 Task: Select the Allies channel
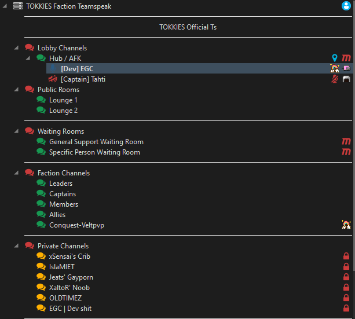[57, 215]
